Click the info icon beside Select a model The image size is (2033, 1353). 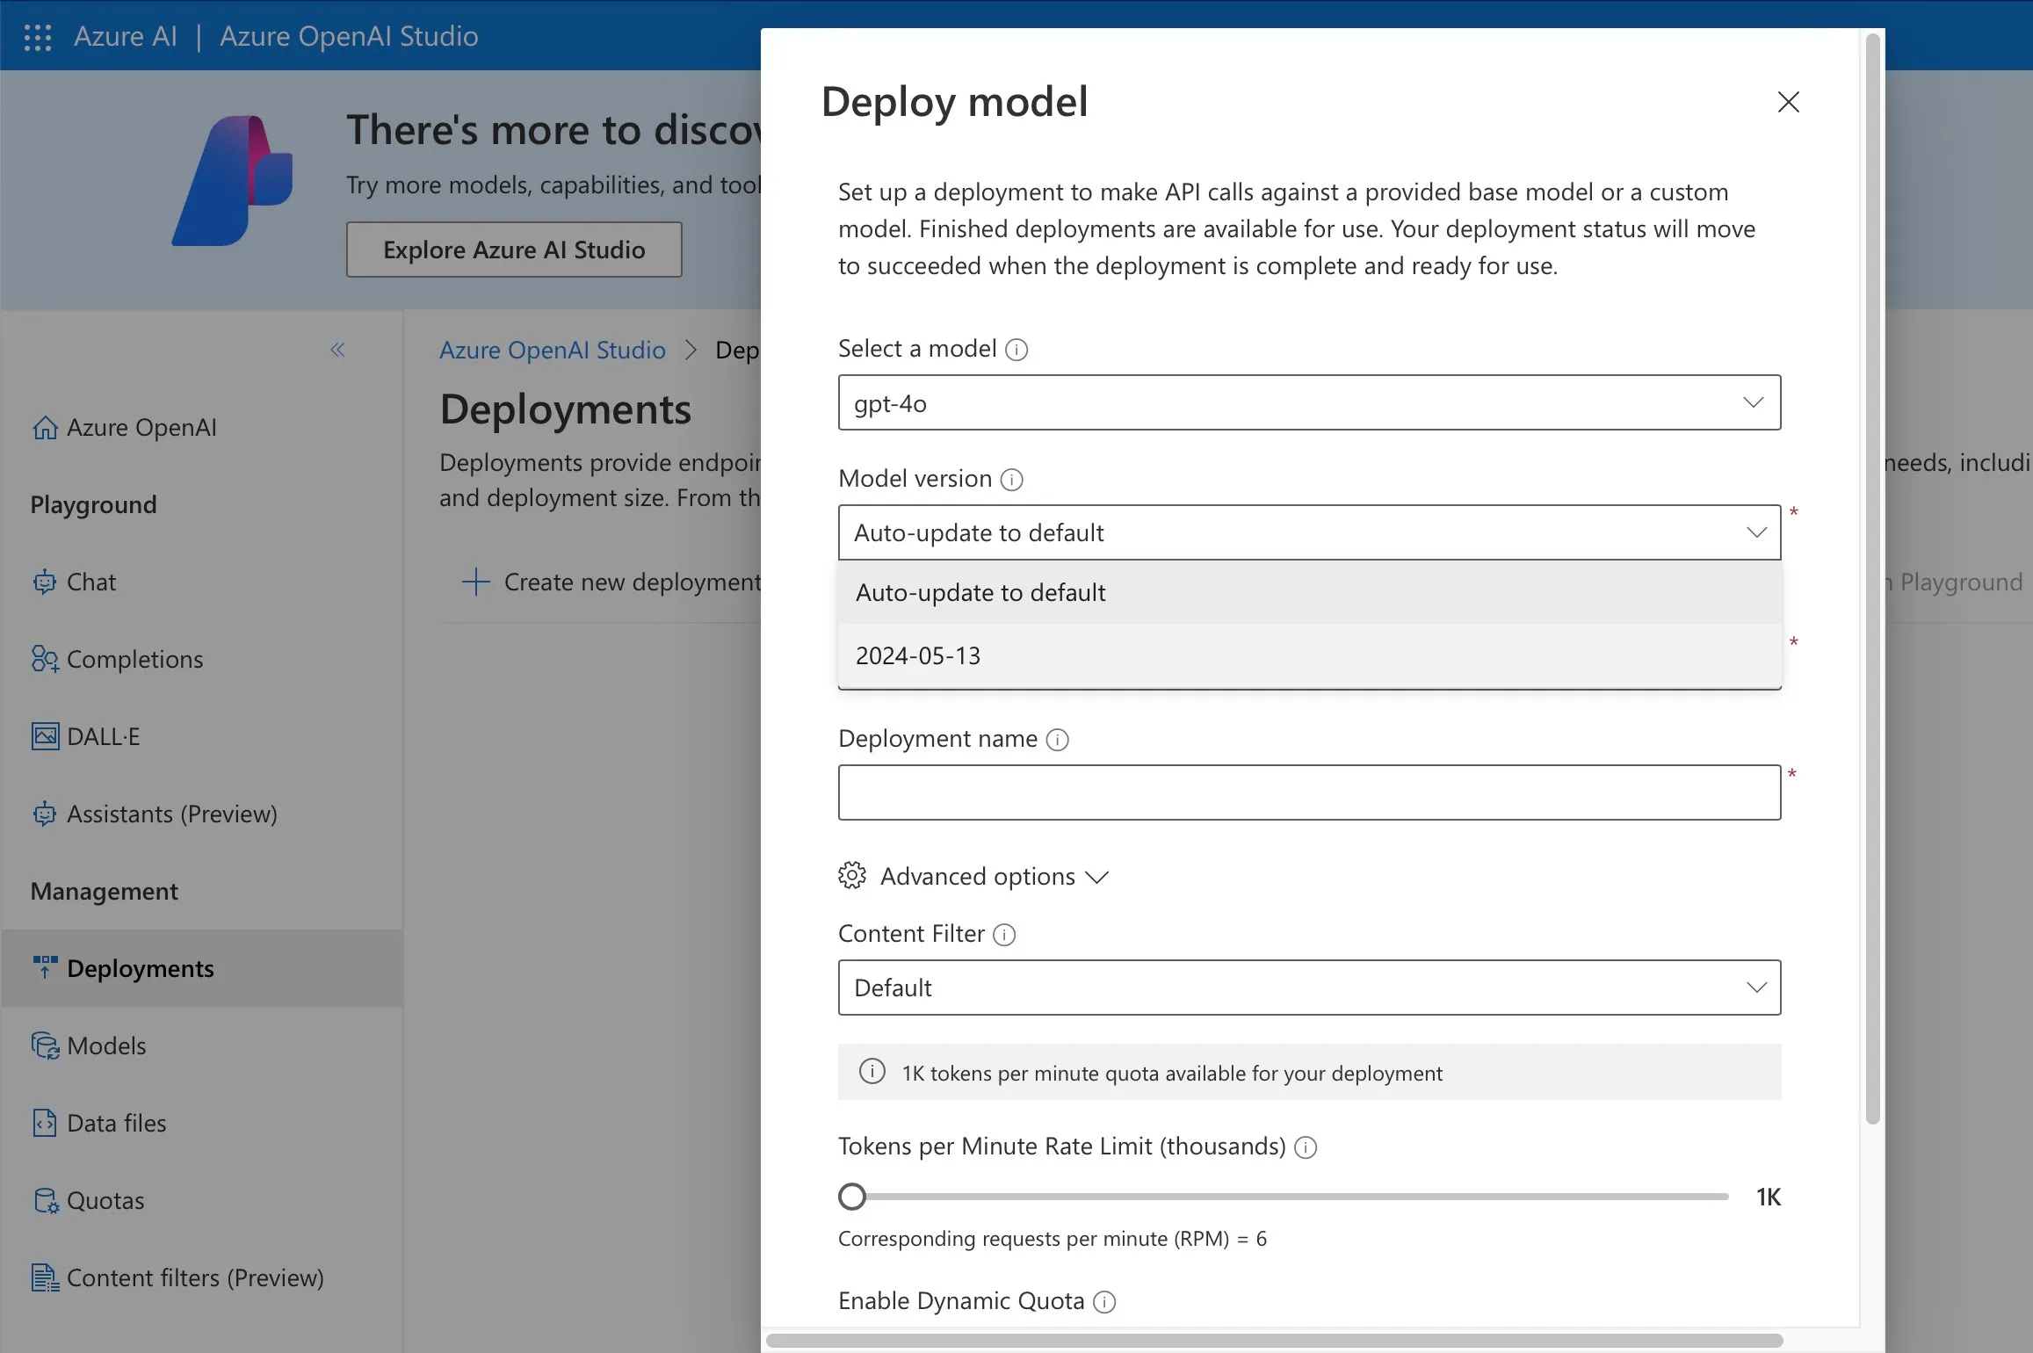[x=1016, y=349]
